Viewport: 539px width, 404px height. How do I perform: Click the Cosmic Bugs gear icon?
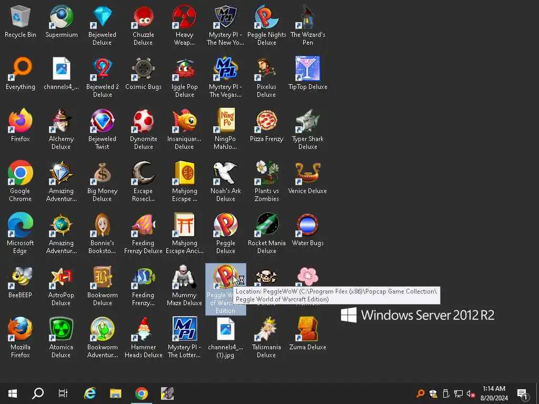pos(143,69)
